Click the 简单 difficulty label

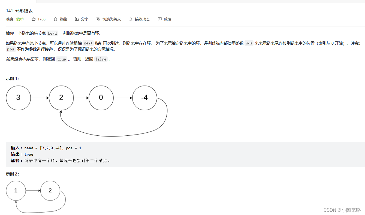(20, 19)
